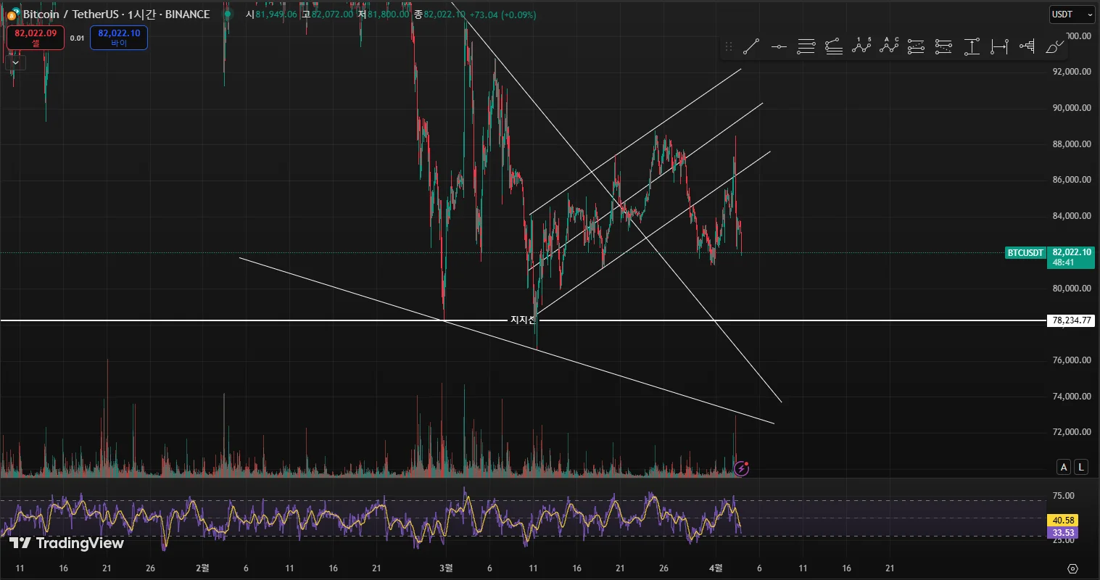1100x580 pixels.
Task: Click the 74,000.00 price scale label
Action: point(1072,397)
